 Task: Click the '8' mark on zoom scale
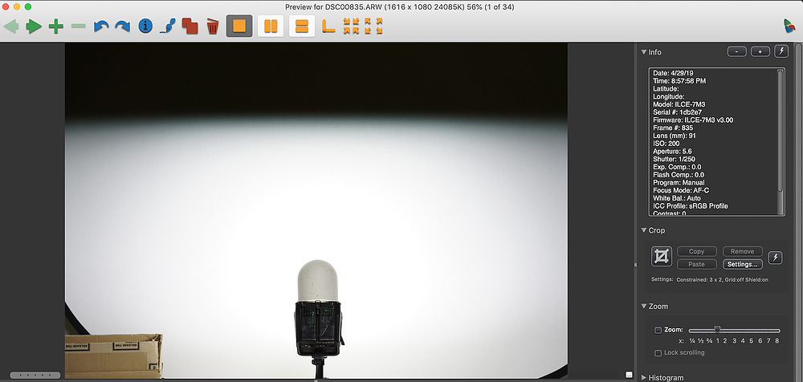click(x=777, y=340)
